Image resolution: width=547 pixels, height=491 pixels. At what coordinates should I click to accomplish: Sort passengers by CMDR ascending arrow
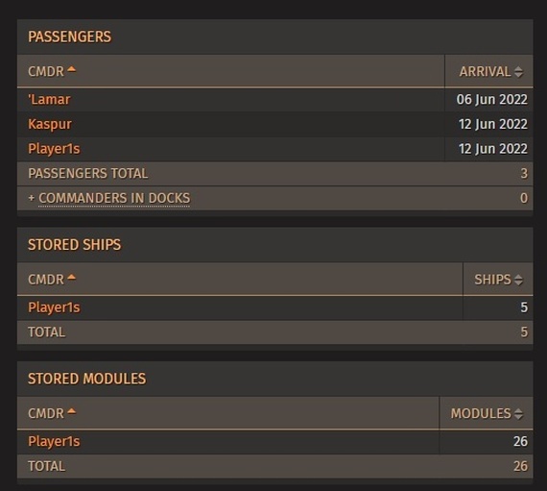tap(71, 69)
